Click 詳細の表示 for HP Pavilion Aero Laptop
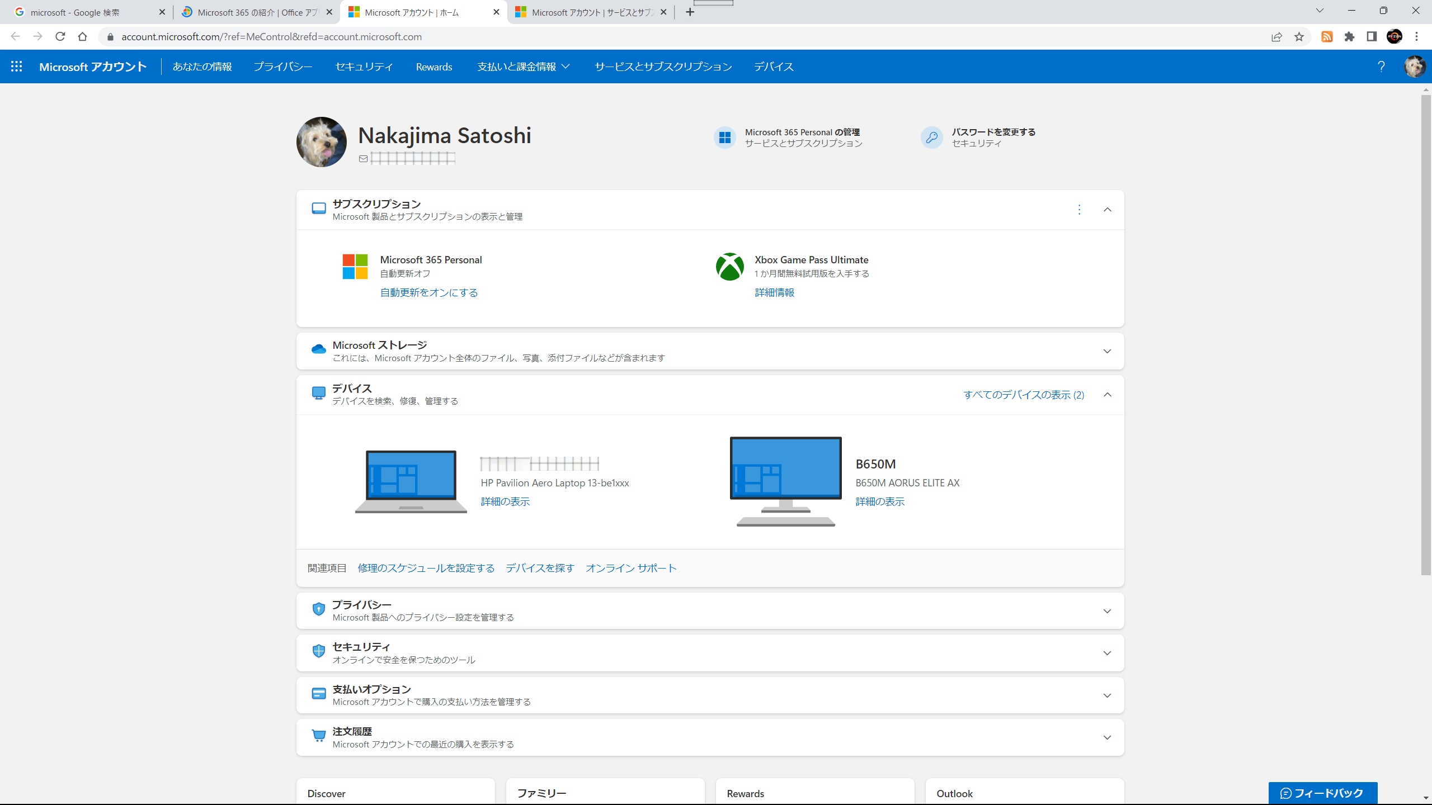This screenshot has width=1432, height=805. point(505,501)
